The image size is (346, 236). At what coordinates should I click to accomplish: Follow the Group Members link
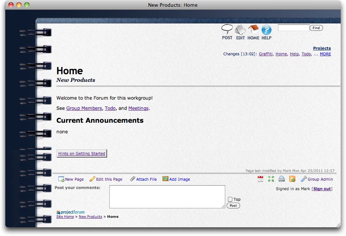(x=84, y=108)
